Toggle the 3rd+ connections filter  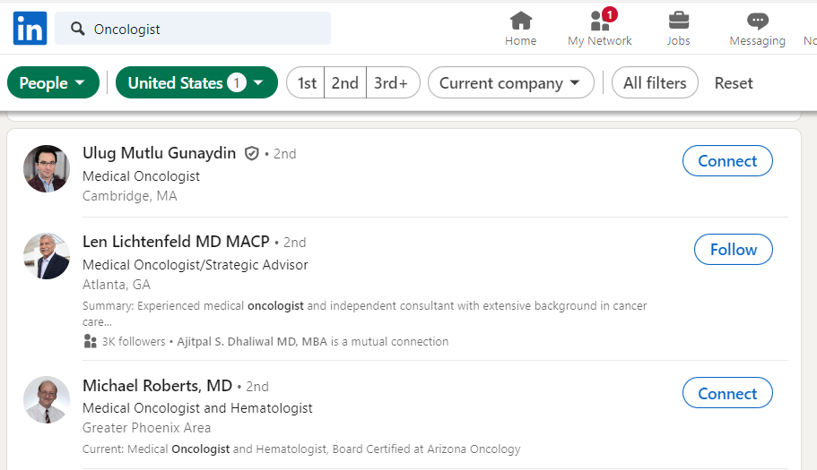[391, 83]
